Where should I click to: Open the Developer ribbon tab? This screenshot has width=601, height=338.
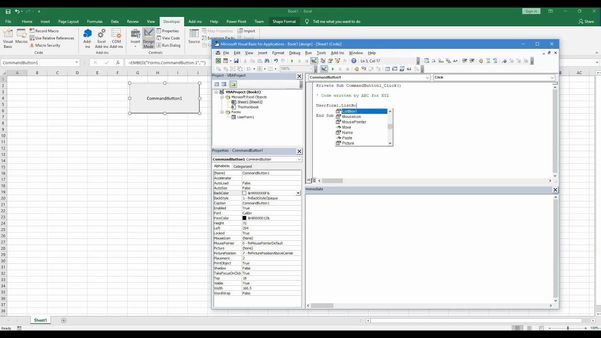point(171,22)
